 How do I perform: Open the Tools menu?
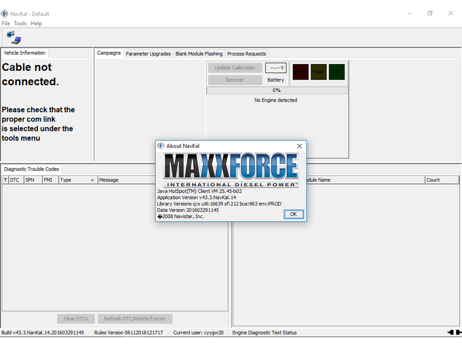[x=20, y=23]
